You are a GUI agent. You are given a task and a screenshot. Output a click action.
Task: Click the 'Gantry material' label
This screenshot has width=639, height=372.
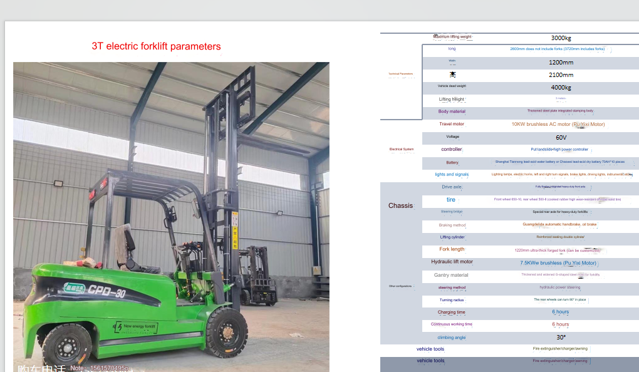click(451, 275)
